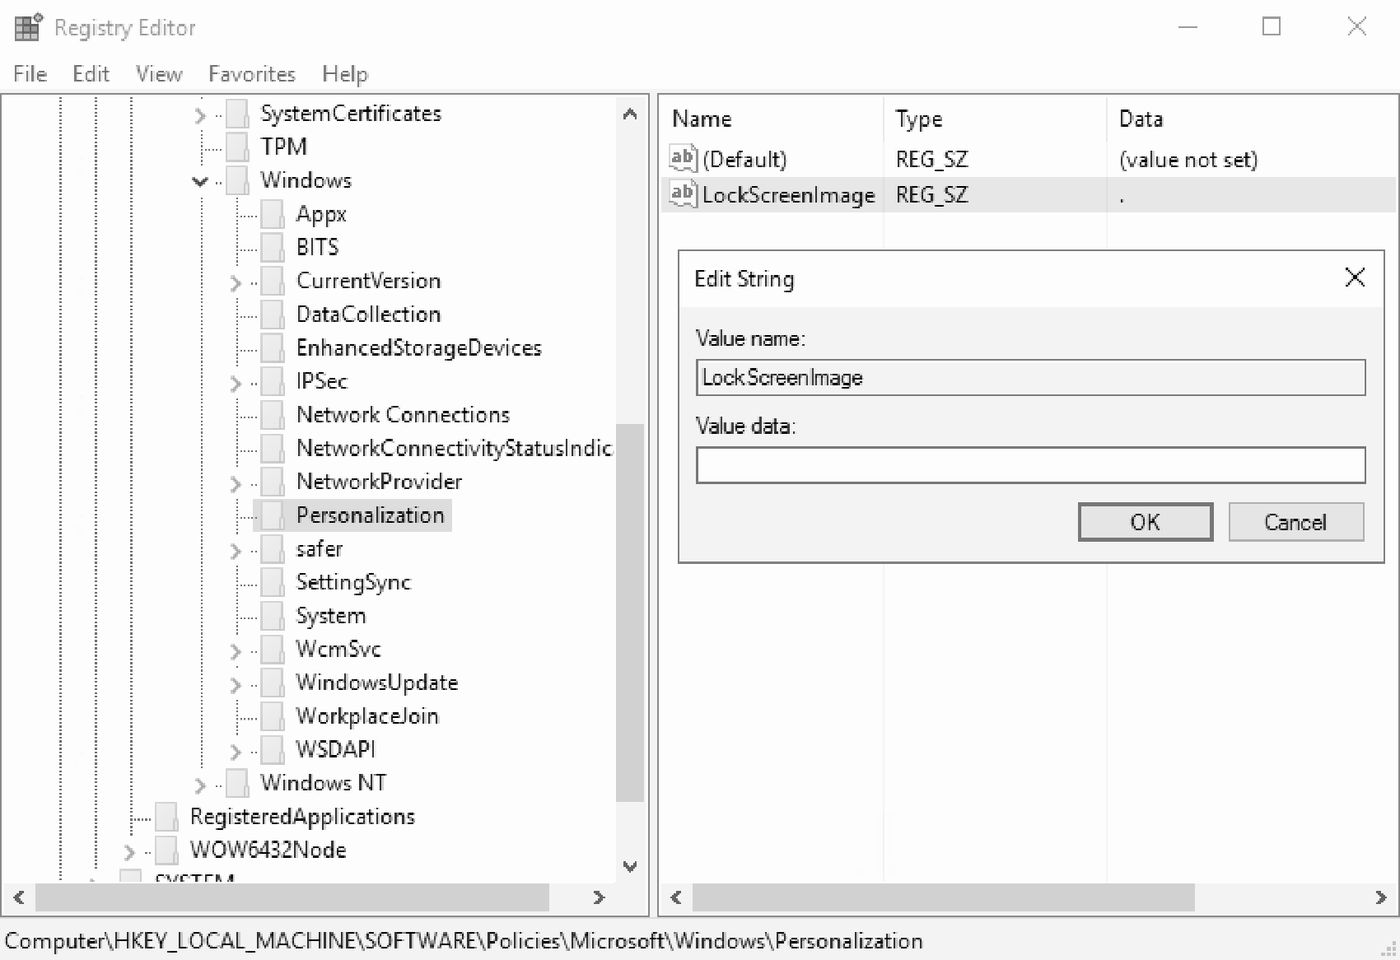Click the DataCollection key folder icon
Viewport: 1400px width, 960px height.
(273, 314)
